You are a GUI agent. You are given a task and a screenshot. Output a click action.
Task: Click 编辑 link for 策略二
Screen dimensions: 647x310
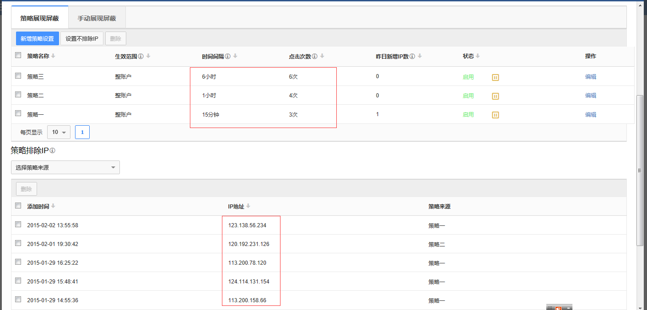591,96
